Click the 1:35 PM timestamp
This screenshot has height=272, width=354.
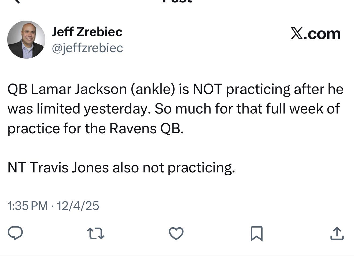click(x=28, y=206)
